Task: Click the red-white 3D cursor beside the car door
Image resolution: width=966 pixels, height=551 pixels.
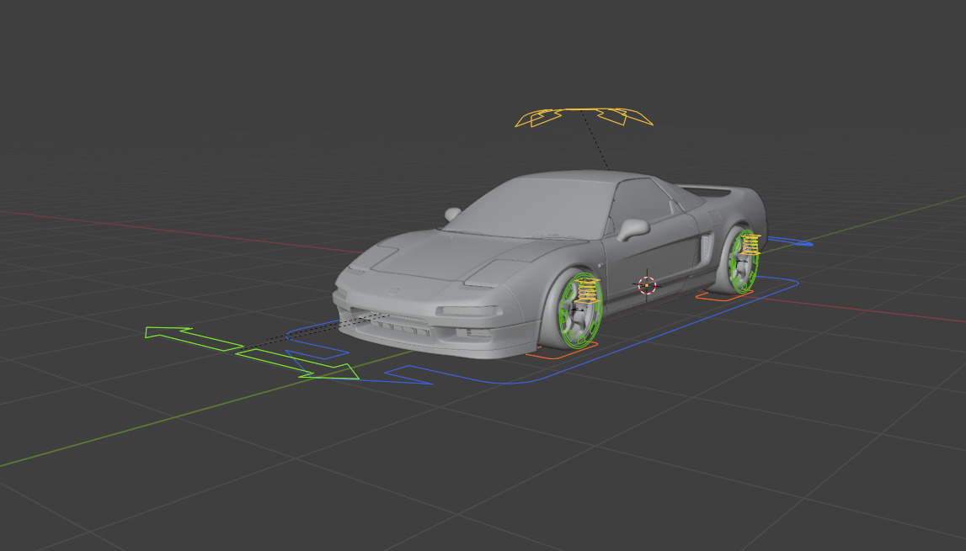Action: coord(647,285)
